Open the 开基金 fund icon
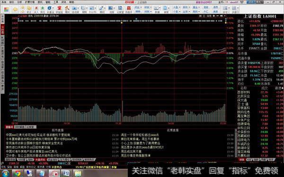The width and height of the screenshot is (284, 177). coord(49,9)
